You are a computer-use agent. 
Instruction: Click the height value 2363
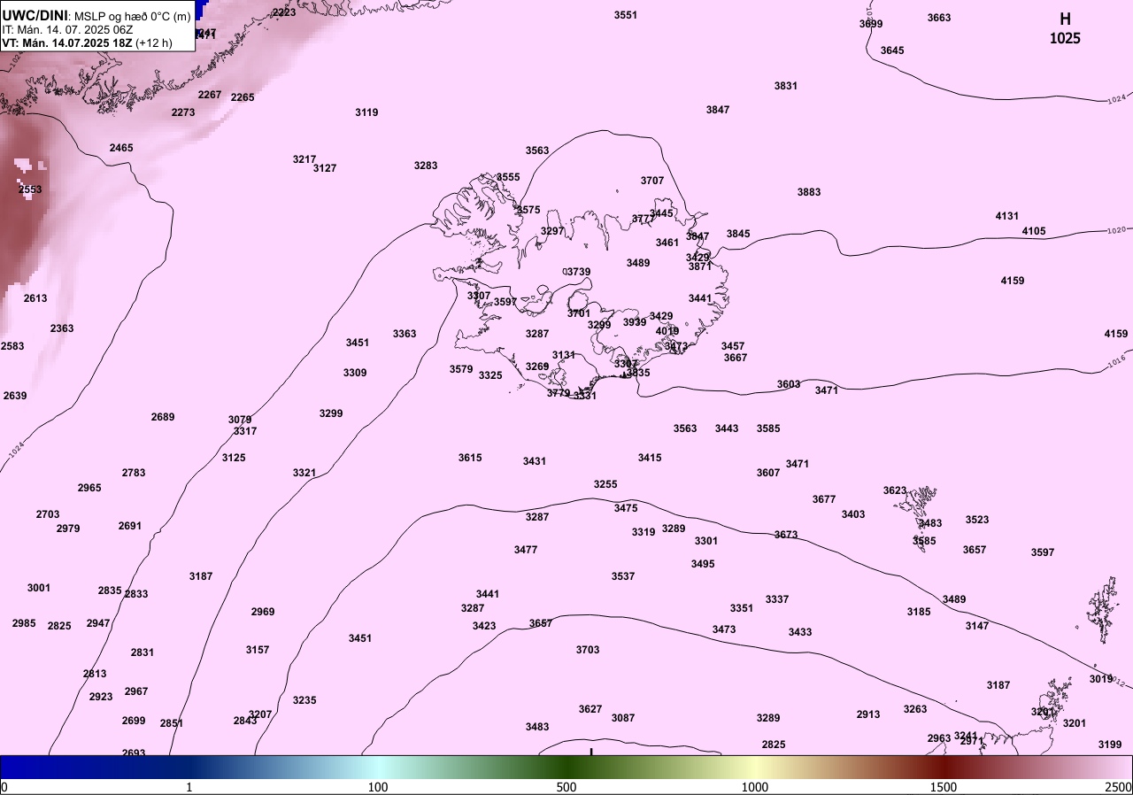(x=62, y=328)
